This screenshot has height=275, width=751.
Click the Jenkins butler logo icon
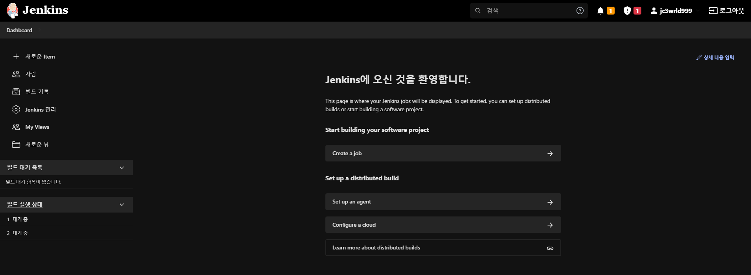click(13, 11)
